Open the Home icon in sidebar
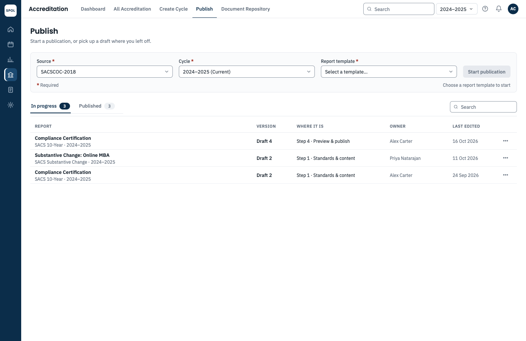526x341 pixels. pyautogui.click(x=11, y=29)
